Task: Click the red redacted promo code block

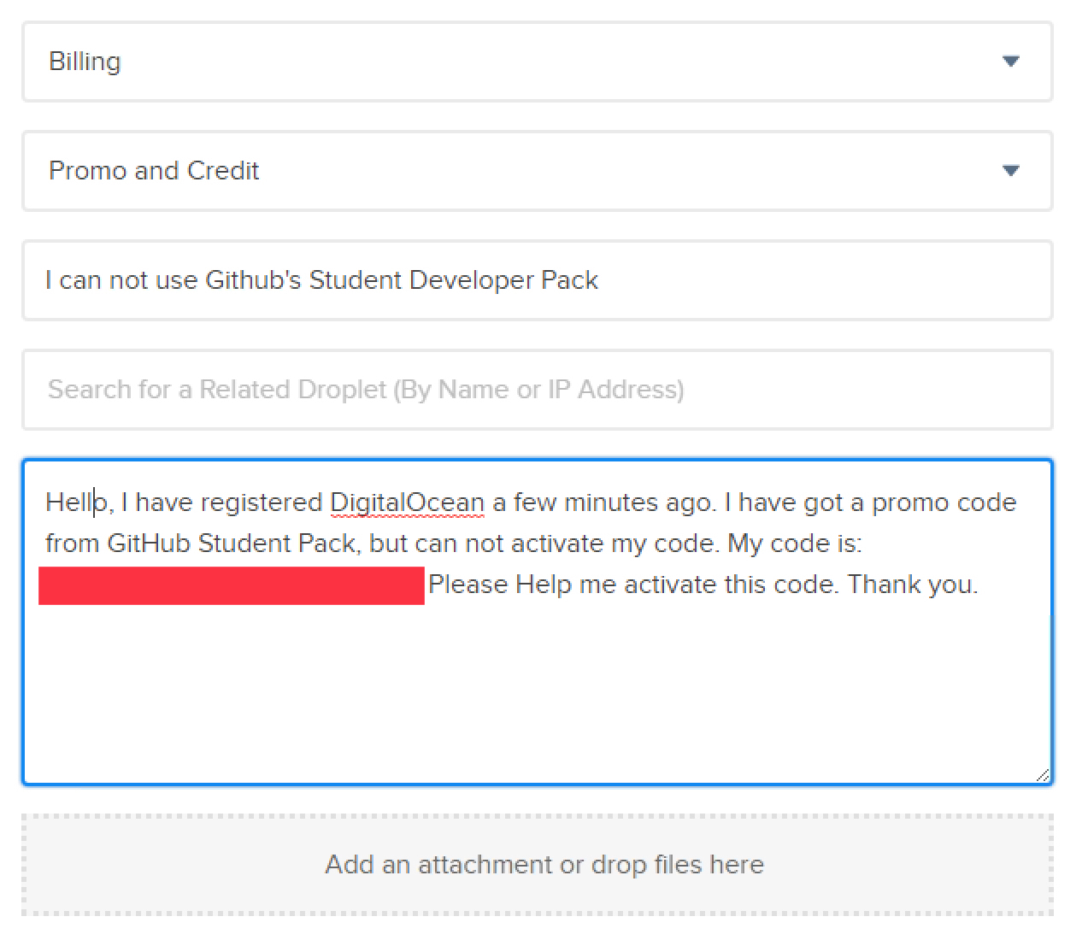Action: pyautogui.click(x=232, y=585)
